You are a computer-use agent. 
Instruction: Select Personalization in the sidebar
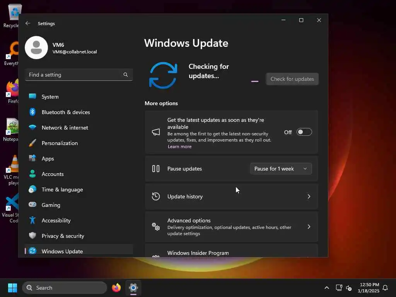(x=79, y=143)
